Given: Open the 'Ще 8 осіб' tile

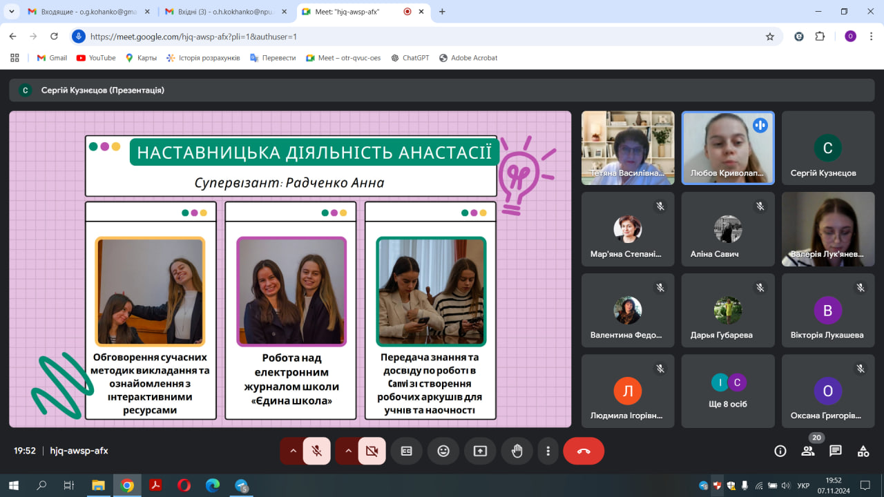Looking at the screenshot, I should [x=728, y=391].
